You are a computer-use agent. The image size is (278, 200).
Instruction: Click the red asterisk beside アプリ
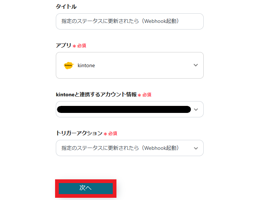[74, 46]
